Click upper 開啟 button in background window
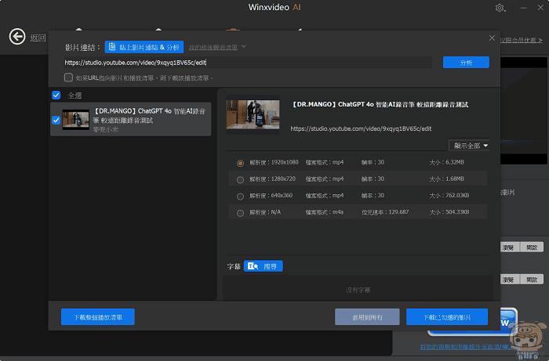Screen dimensions: 549x361 [532, 247]
